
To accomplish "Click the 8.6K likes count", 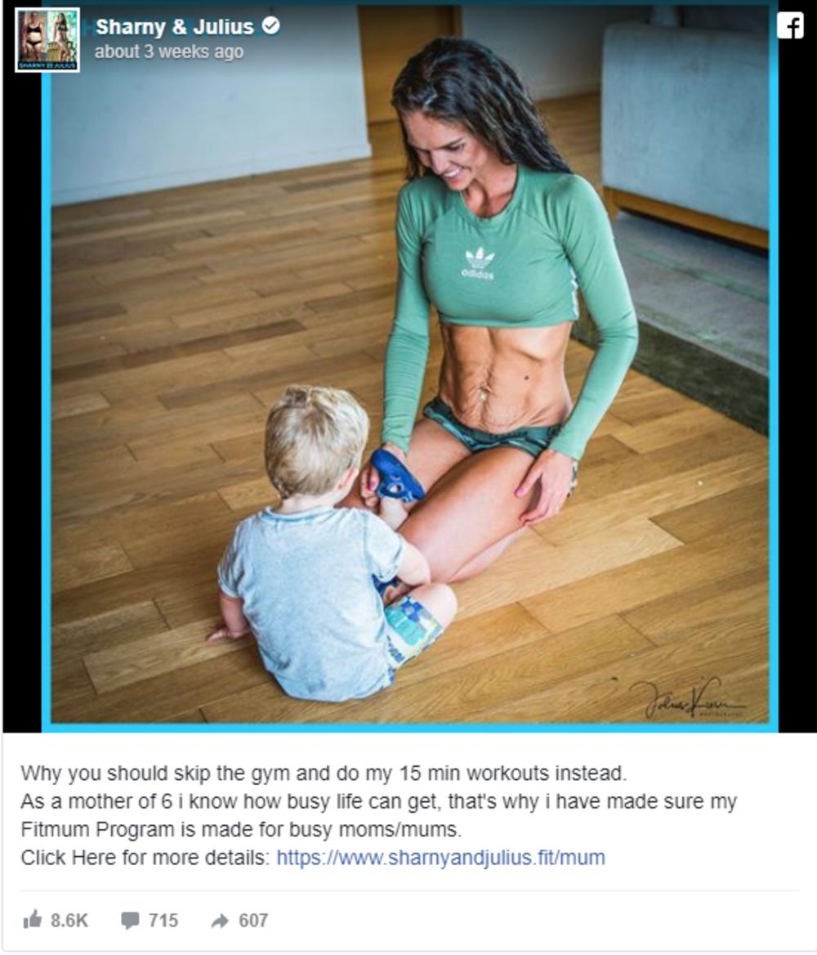I will tap(69, 920).
